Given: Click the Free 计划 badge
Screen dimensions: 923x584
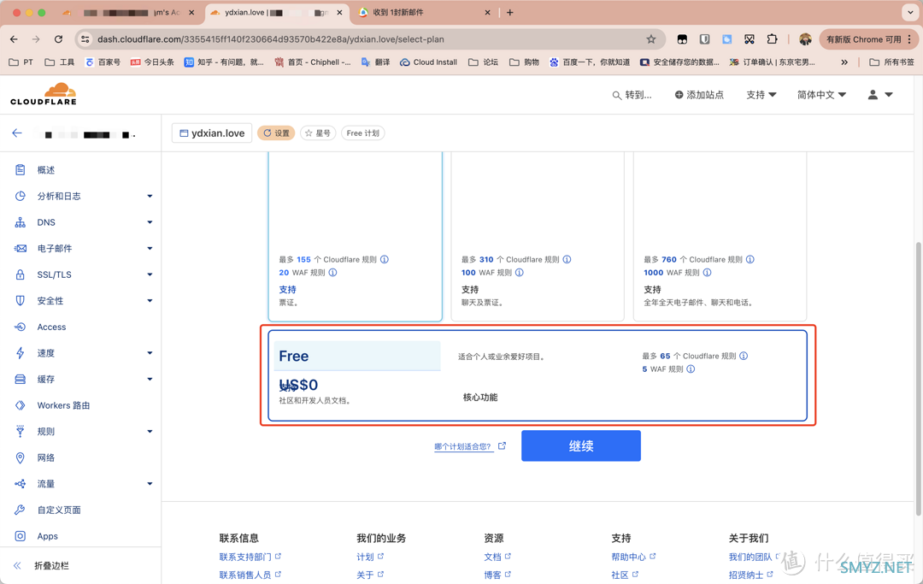Looking at the screenshot, I should pyautogui.click(x=362, y=133).
